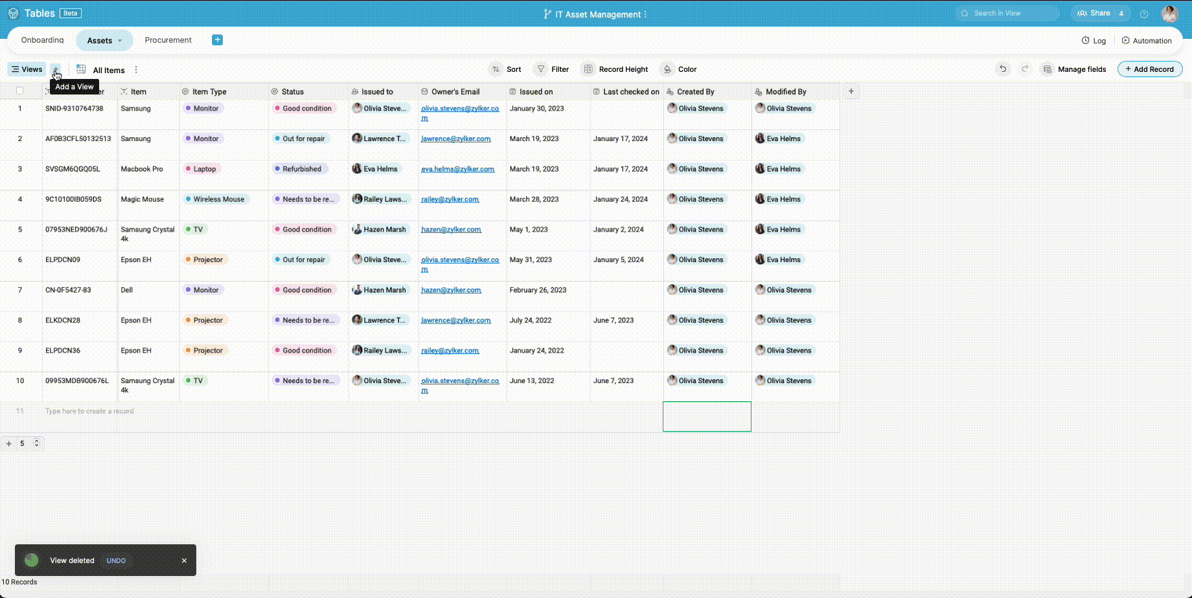Open the IT Asset Management options kebab menu
This screenshot has width=1192, height=598.
coord(645,14)
